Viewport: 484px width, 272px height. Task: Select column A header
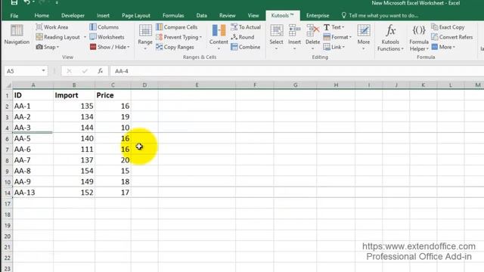point(33,85)
